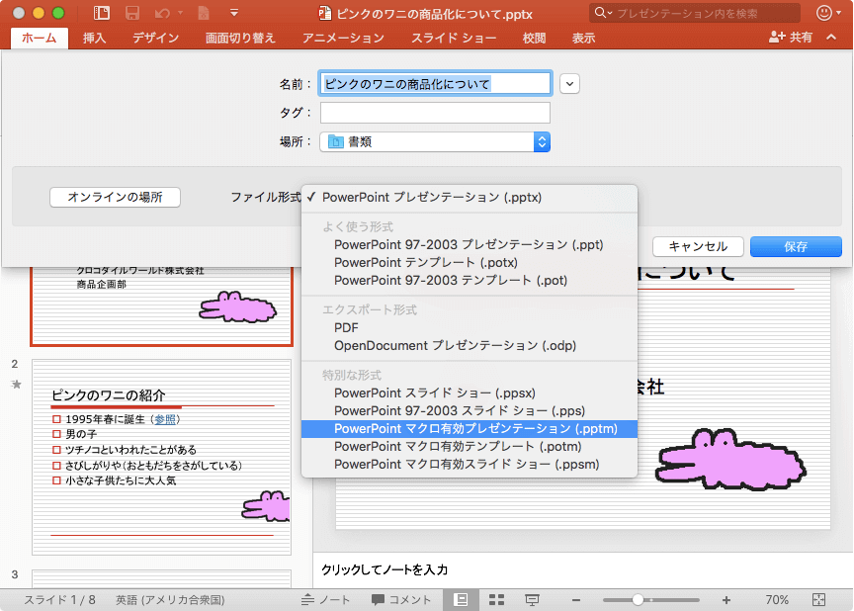Click the 参照 hyperlink in slide 2

point(165,419)
